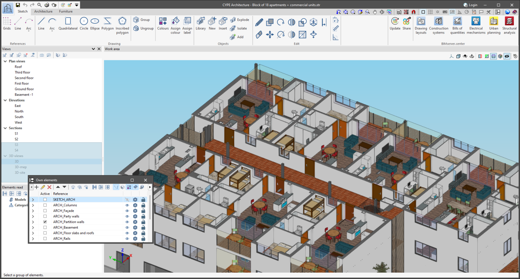This screenshot has height=279, width=520.
Task: Click the Inscribed polygon tool
Action: coord(122,25)
